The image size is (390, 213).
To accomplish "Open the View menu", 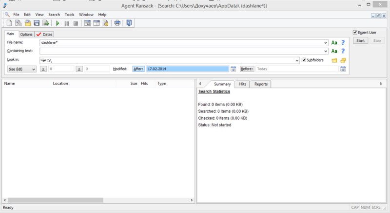I will (x=39, y=15).
